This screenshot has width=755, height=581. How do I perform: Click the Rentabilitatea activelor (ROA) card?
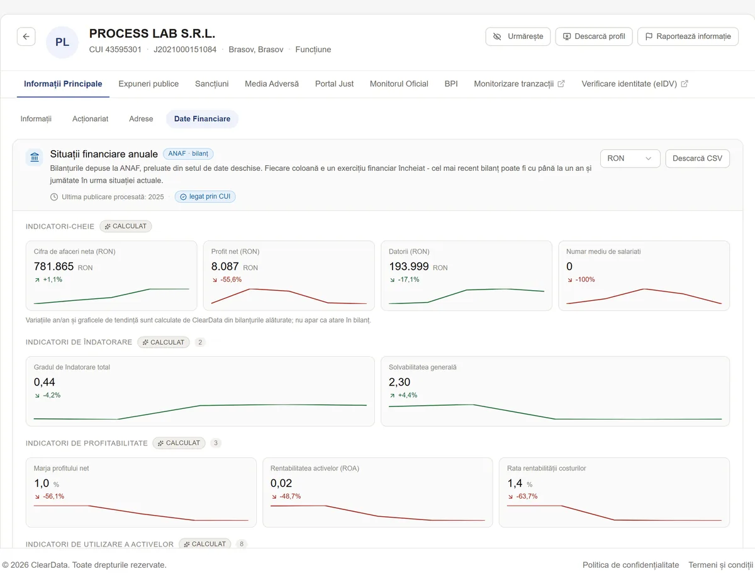click(x=377, y=492)
